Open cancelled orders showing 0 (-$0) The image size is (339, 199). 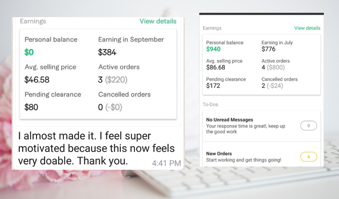click(x=110, y=107)
